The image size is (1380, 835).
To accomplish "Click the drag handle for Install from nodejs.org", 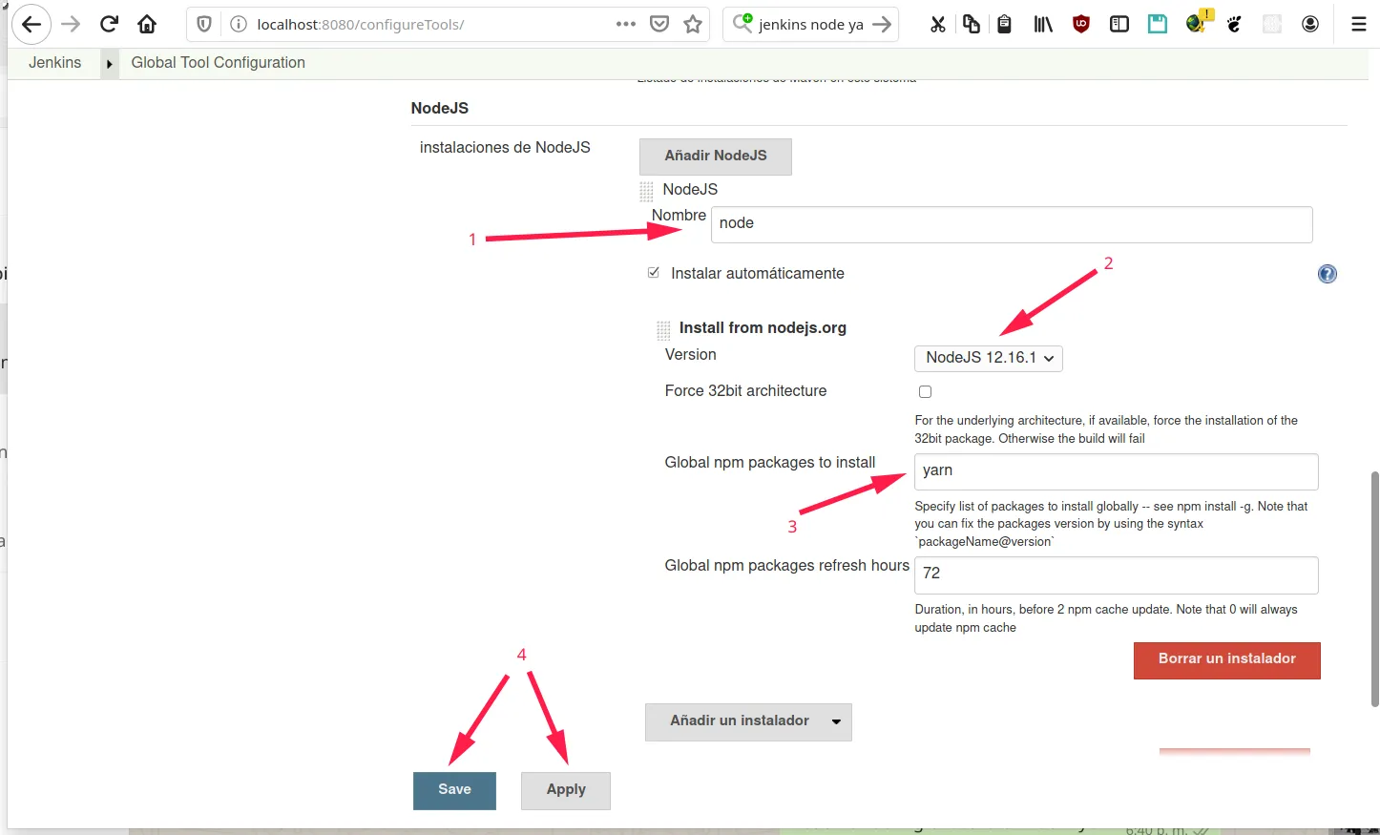I will point(663,330).
